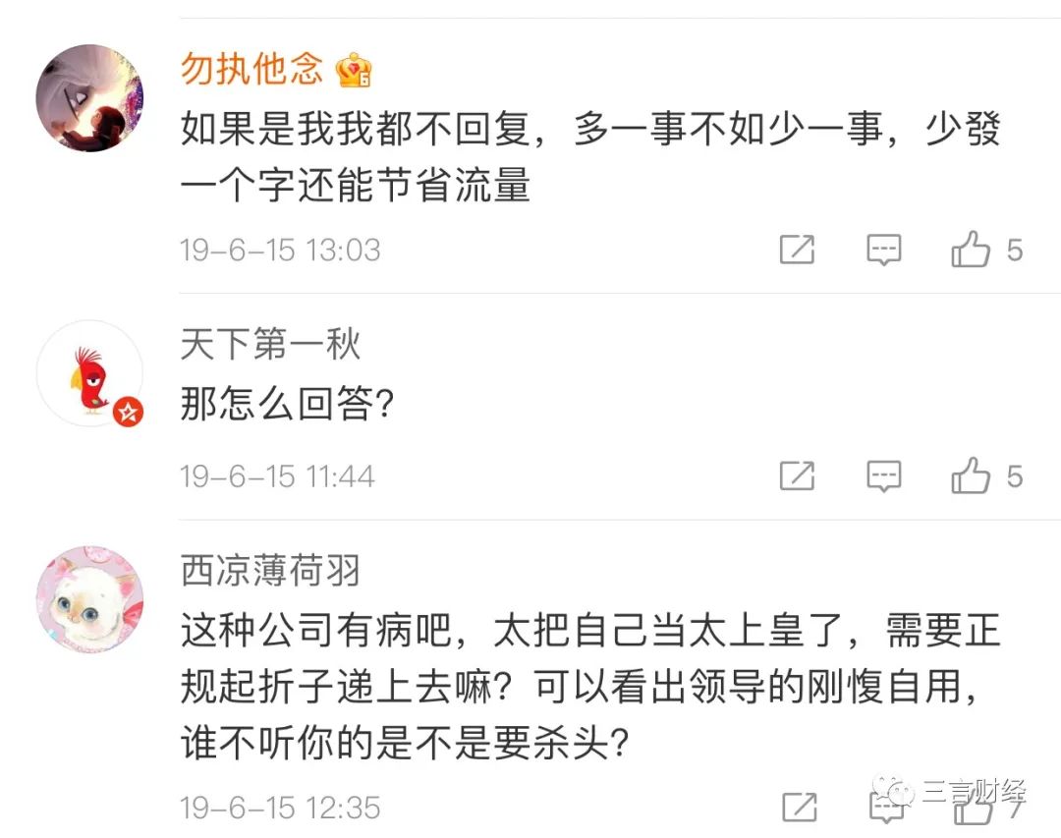
Task: Like 勿执他念's comment with the thumbs-up
Action: pos(973,250)
